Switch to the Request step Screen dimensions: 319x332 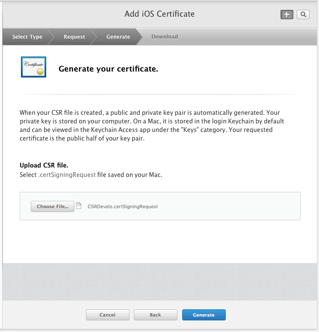(74, 37)
